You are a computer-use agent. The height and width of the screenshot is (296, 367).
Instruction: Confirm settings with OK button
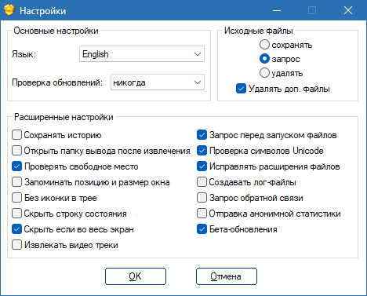136,276
